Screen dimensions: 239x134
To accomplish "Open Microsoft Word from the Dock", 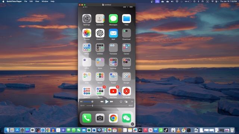I will coord(94,130).
